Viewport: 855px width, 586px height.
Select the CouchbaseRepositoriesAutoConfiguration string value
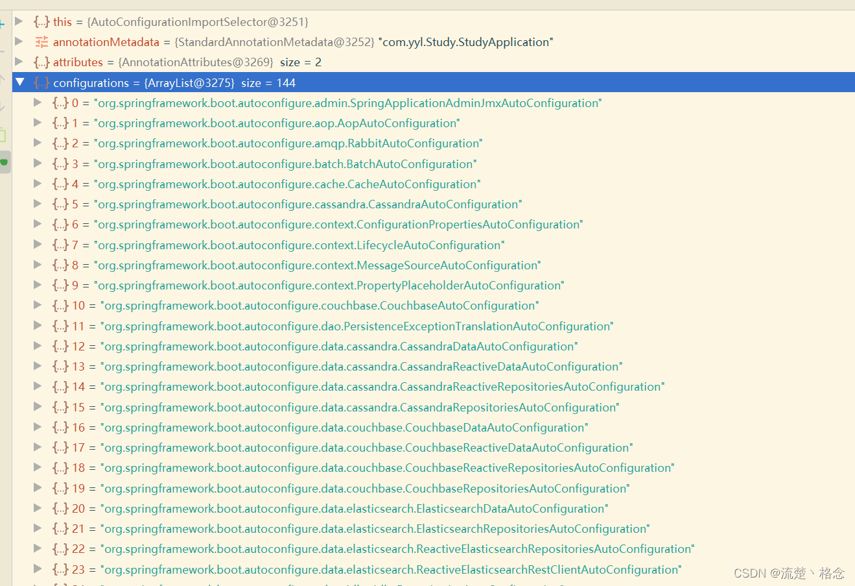(x=365, y=489)
